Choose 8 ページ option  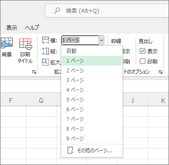pyautogui.click(x=92, y=129)
